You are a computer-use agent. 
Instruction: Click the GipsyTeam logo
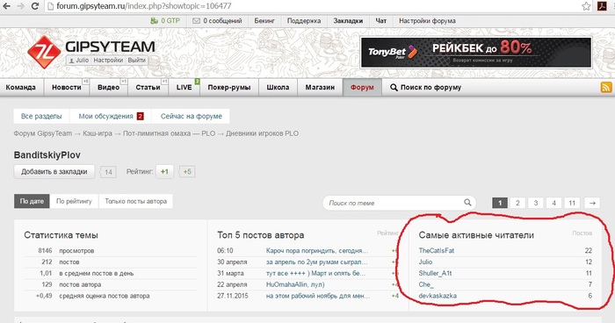click(91, 52)
